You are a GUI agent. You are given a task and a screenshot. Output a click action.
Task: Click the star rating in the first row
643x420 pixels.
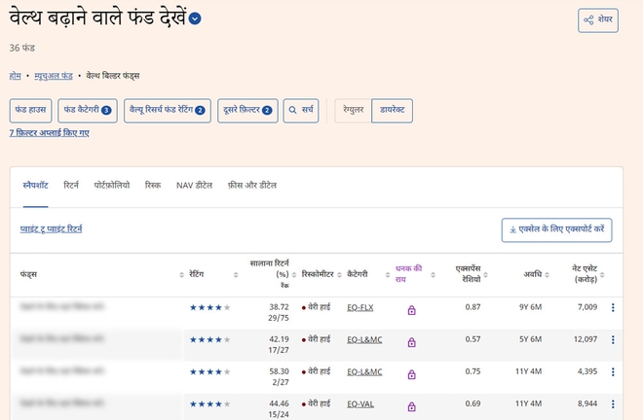coord(209,308)
